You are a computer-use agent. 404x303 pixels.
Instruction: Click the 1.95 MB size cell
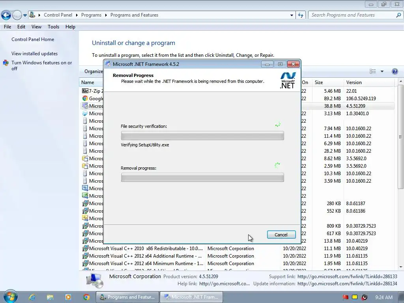332,263
